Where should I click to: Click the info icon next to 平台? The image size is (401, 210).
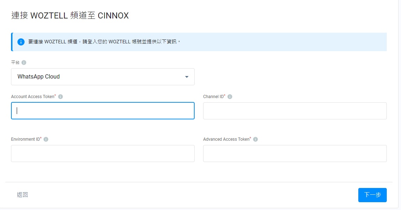point(24,63)
